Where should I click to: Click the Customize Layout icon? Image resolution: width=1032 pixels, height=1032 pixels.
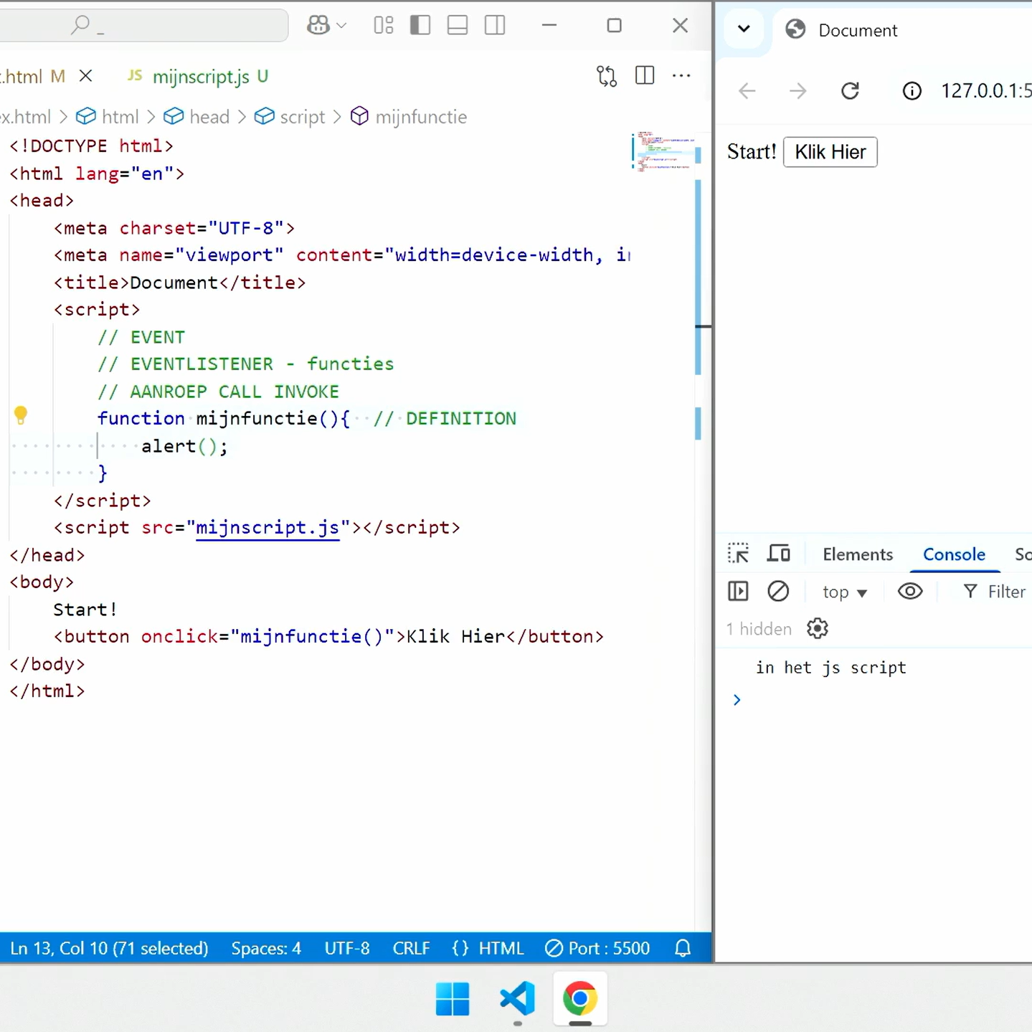pos(384,26)
